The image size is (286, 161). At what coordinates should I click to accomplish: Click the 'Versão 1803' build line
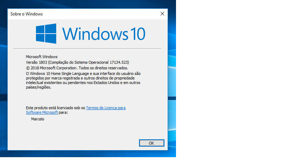click(x=77, y=62)
